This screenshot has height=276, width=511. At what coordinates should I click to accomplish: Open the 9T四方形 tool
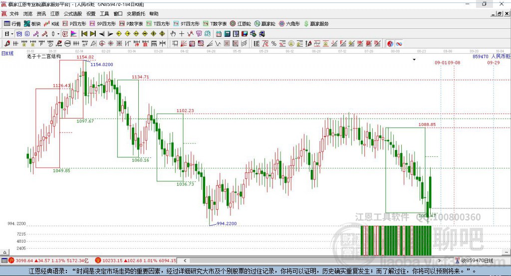click(187, 24)
